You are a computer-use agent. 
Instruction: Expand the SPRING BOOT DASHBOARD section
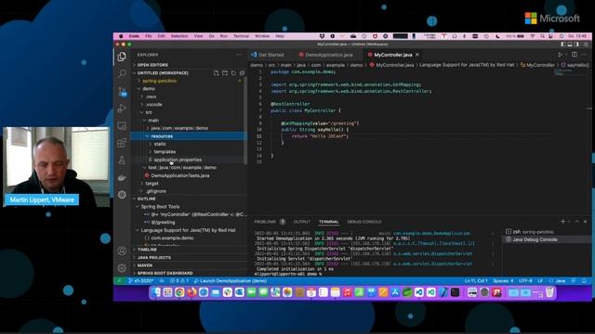[165, 273]
